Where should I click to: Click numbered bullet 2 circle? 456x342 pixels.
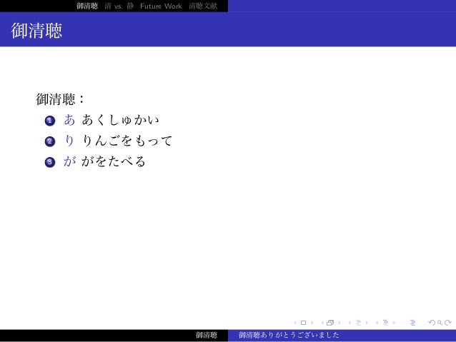(x=50, y=141)
